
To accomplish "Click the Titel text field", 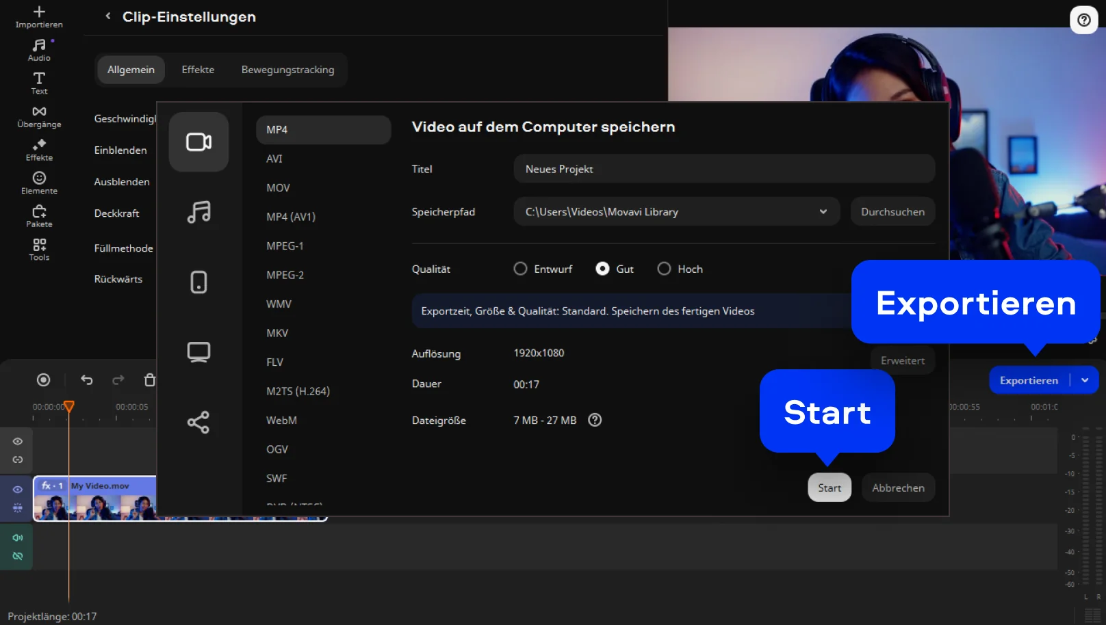I will pos(723,169).
